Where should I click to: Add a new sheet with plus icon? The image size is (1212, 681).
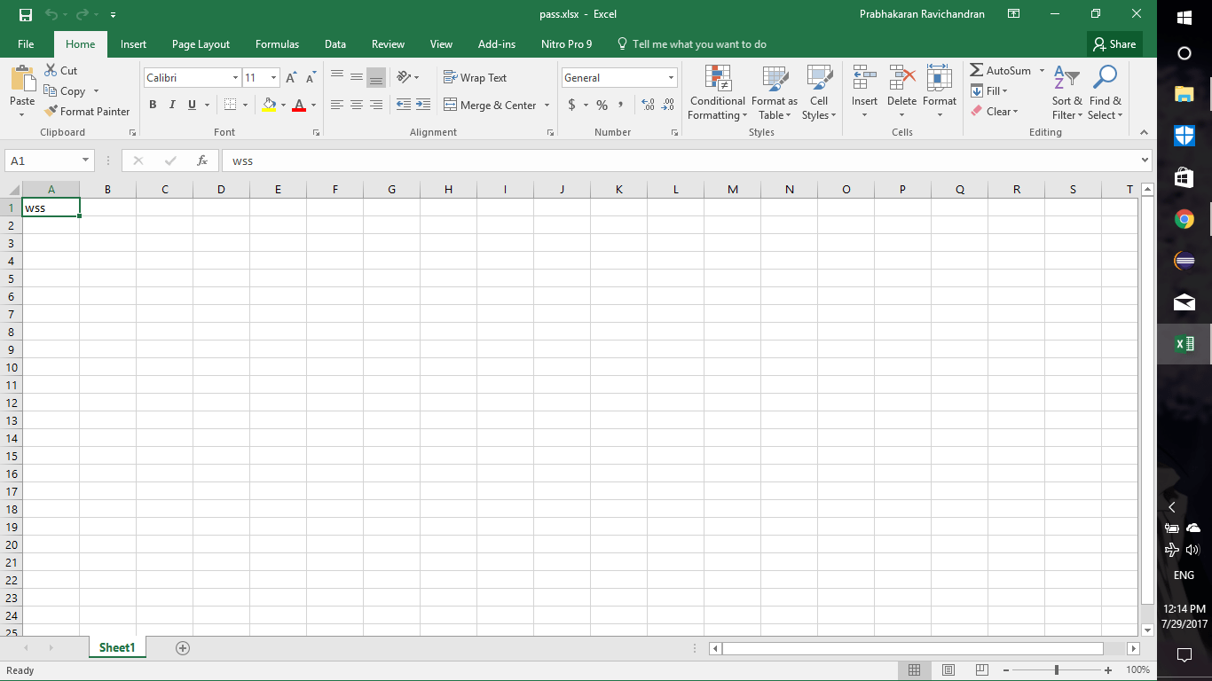pyautogui.click(x=183, y=648)
